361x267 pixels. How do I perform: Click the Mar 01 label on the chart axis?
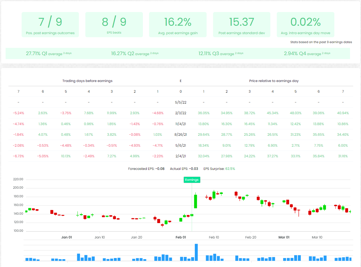pyautogui.click(x=284, y=237)
